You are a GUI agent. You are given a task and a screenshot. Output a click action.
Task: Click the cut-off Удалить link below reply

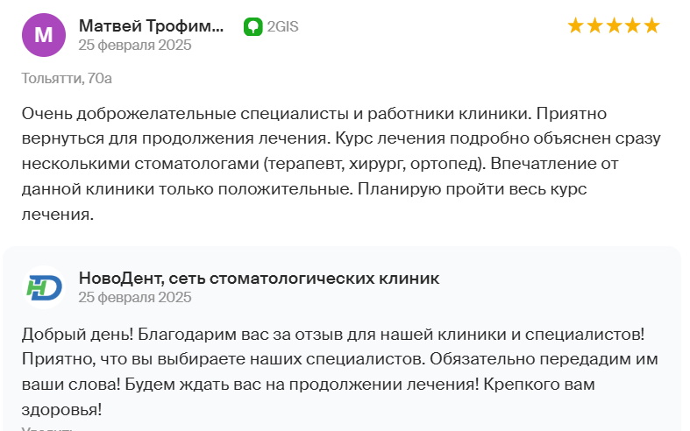pos(46,428)
